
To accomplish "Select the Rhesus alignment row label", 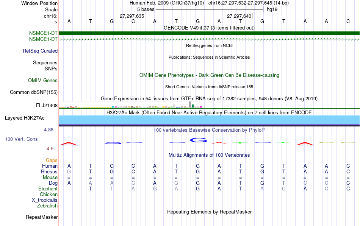I will (49, 171).
